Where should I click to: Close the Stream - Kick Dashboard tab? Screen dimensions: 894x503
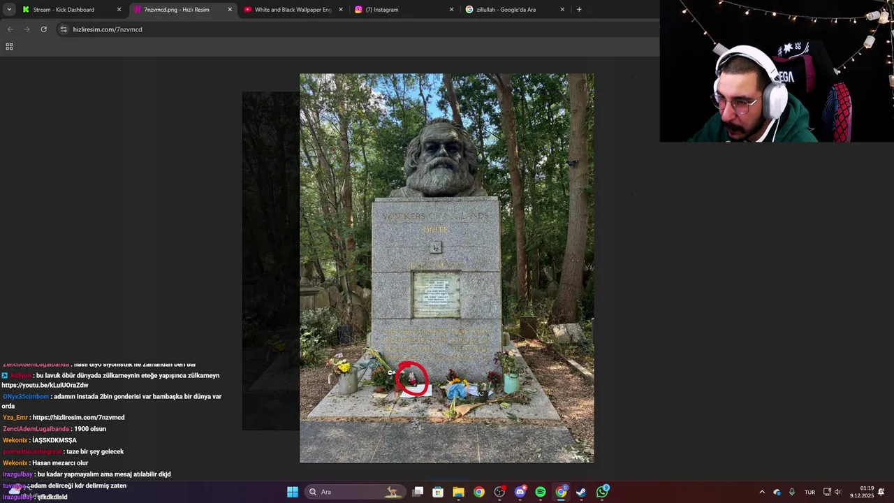point(119,10)
